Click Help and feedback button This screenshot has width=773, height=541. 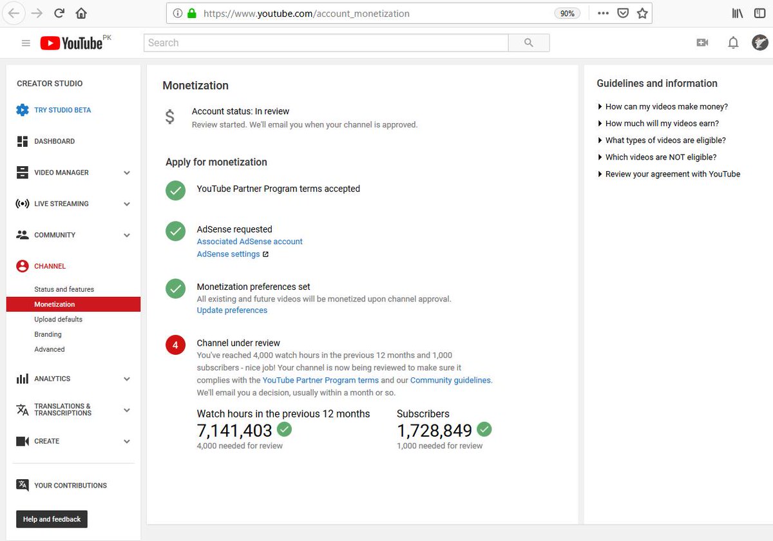tap(52, 519)
